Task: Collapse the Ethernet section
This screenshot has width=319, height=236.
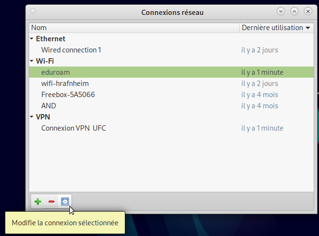Action: [x=32, y=39]
